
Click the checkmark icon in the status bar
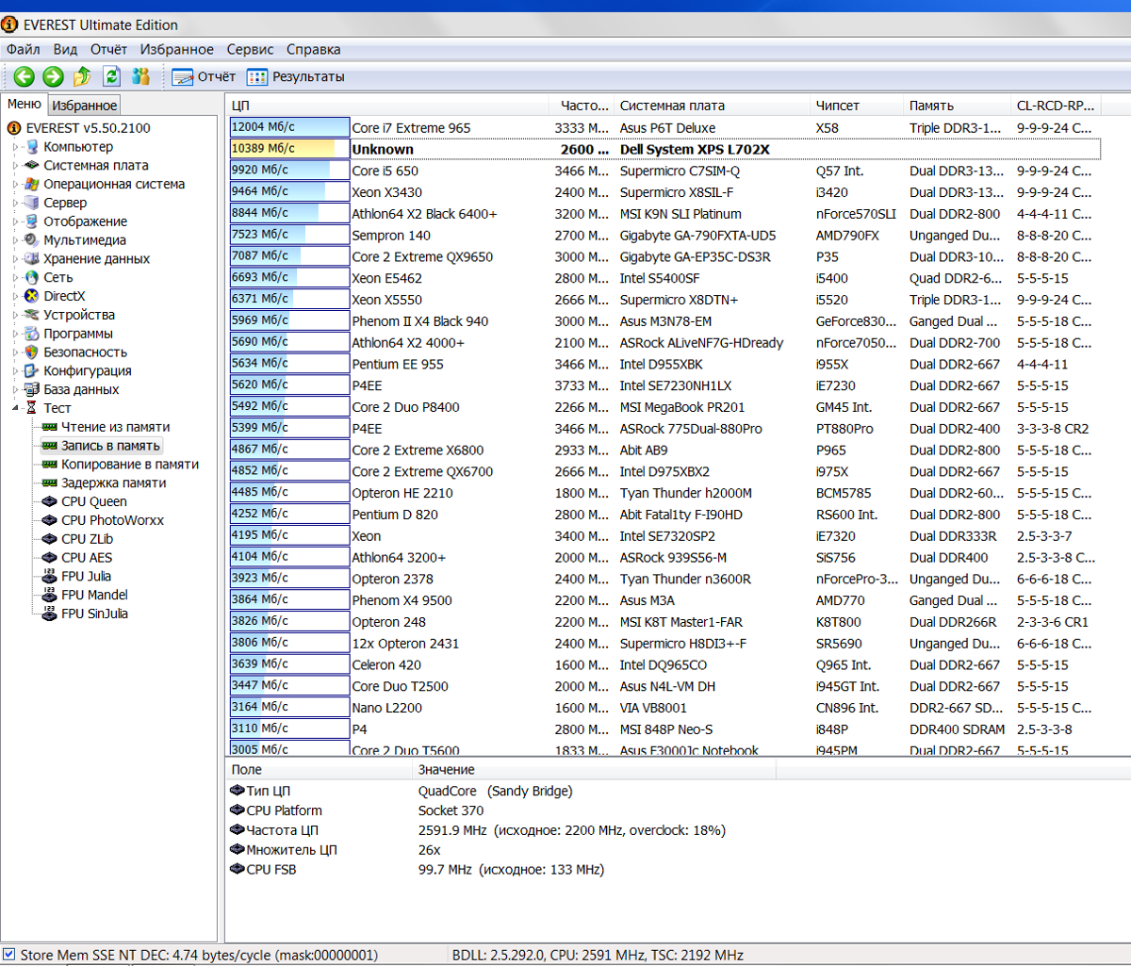[x=8, y=955]
